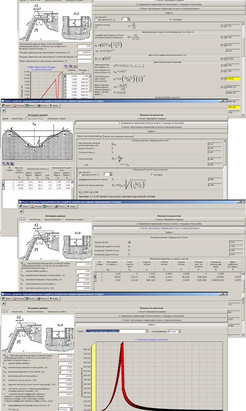Click the first small icon above the створа table
Viewport: 246px width, 411px height.
[x=4, y=164]
